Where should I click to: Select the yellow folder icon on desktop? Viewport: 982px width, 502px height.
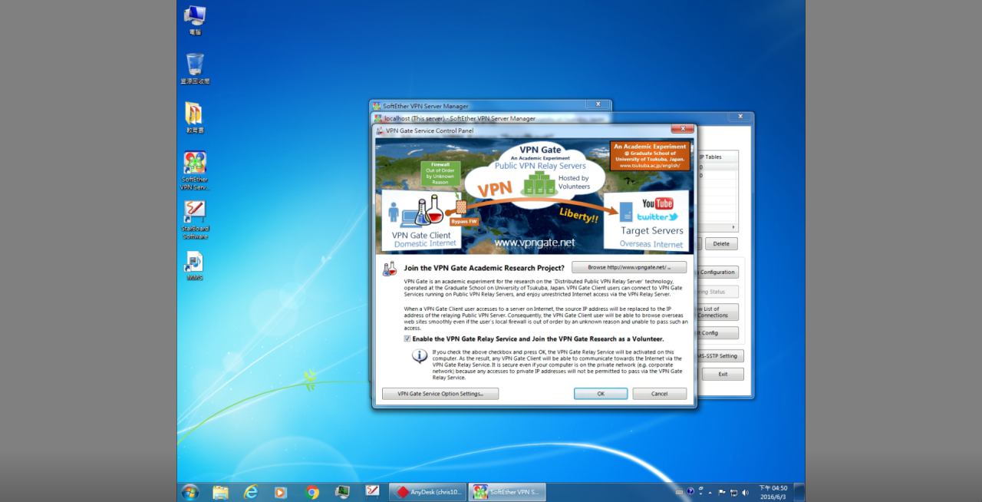point(195,117)
